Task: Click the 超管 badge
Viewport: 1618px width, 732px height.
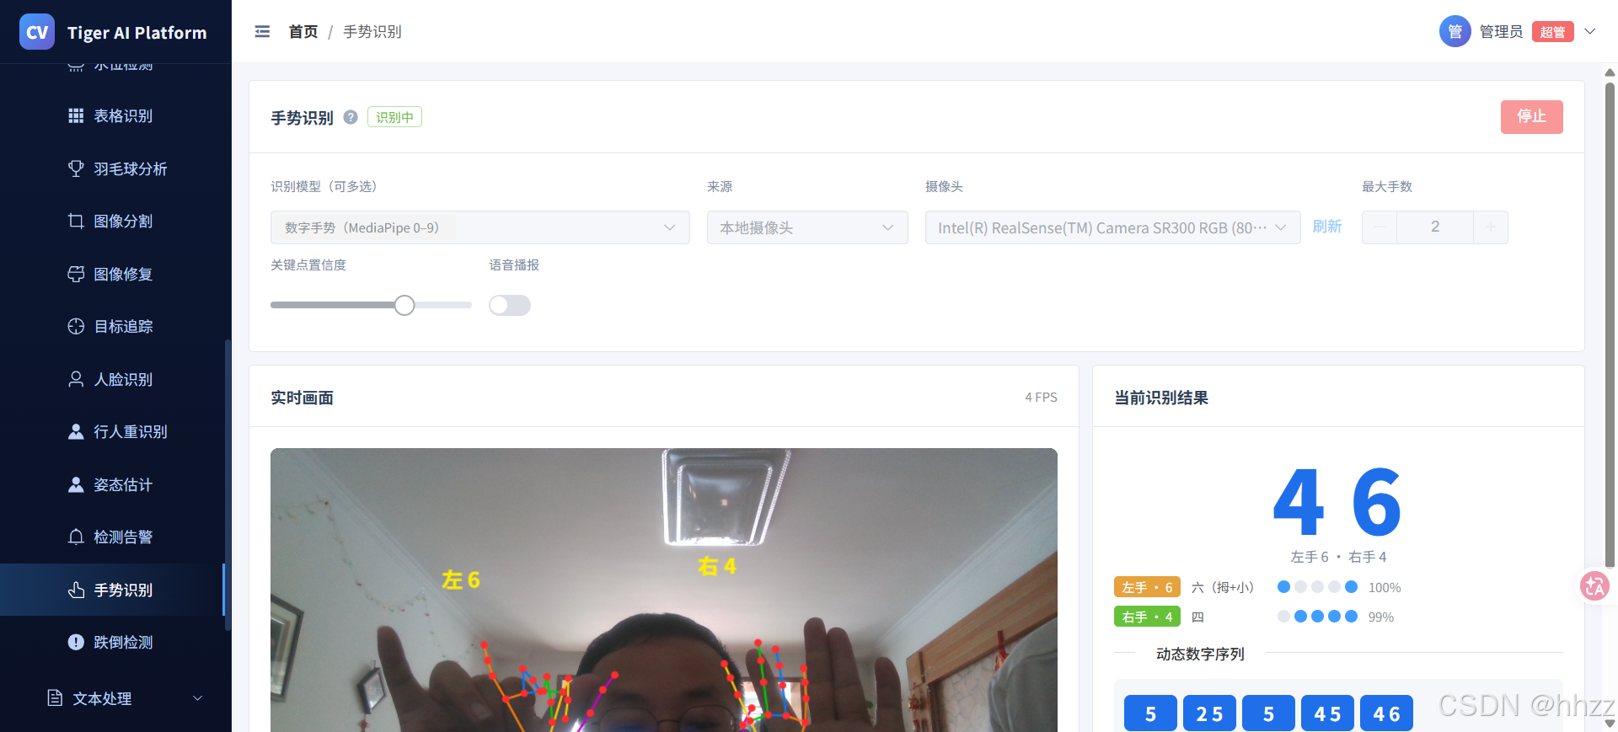Action: (1552, 32)
